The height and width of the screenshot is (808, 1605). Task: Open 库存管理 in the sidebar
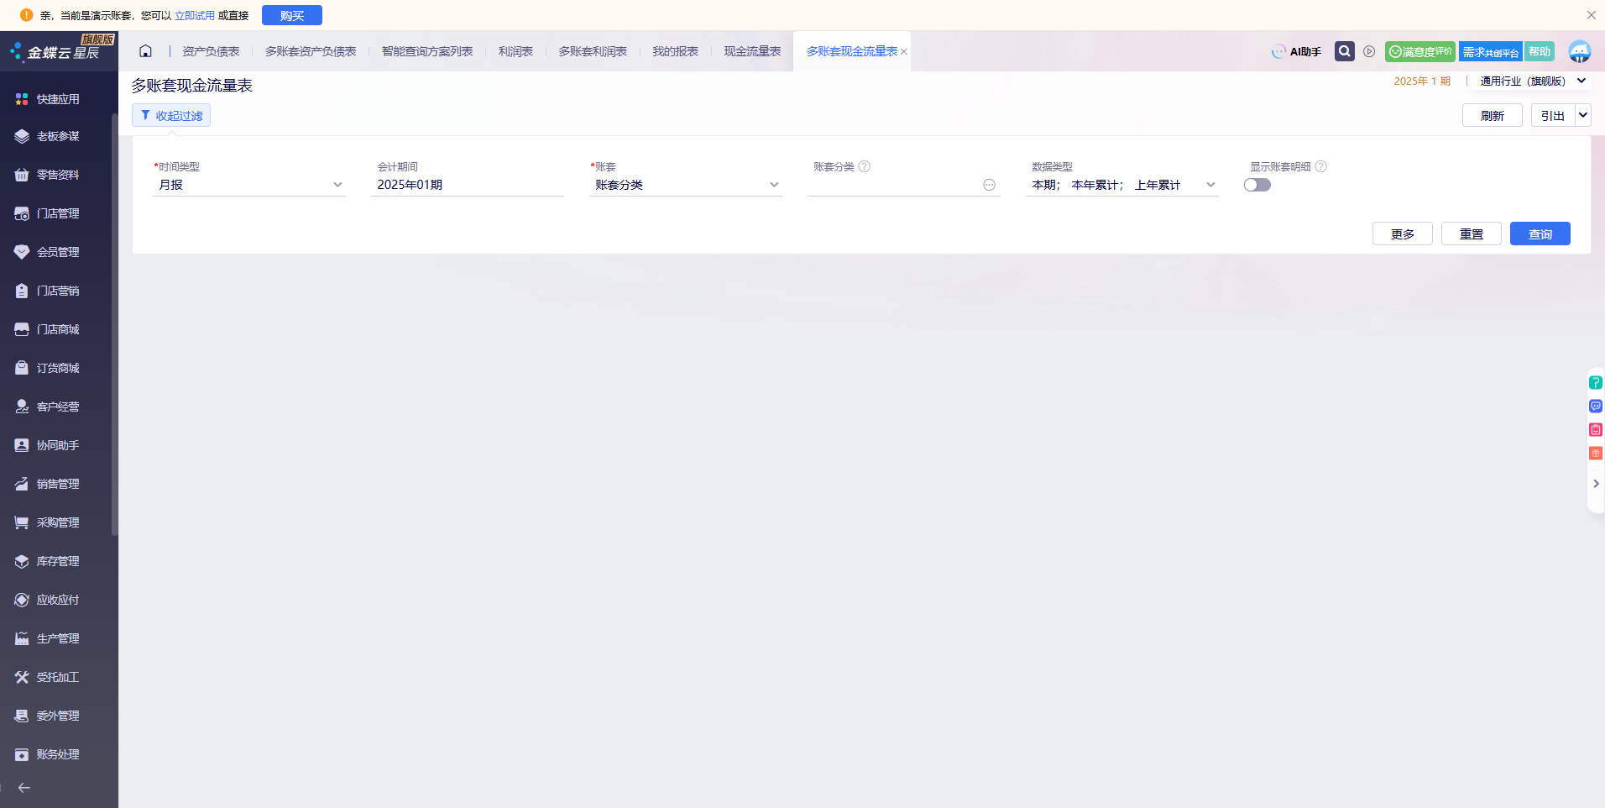pos(58,561)
